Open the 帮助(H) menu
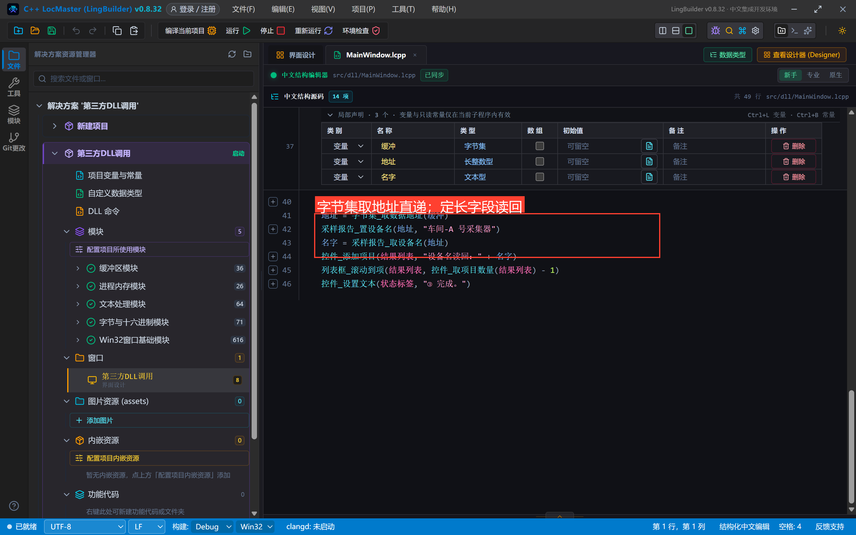This screenshot has width=856, height=535. tap(443, 9)
